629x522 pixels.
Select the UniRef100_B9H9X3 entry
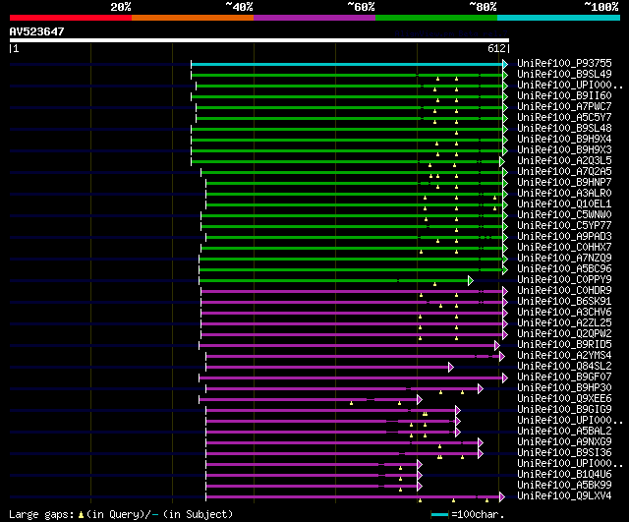click(x=564, y=150)
